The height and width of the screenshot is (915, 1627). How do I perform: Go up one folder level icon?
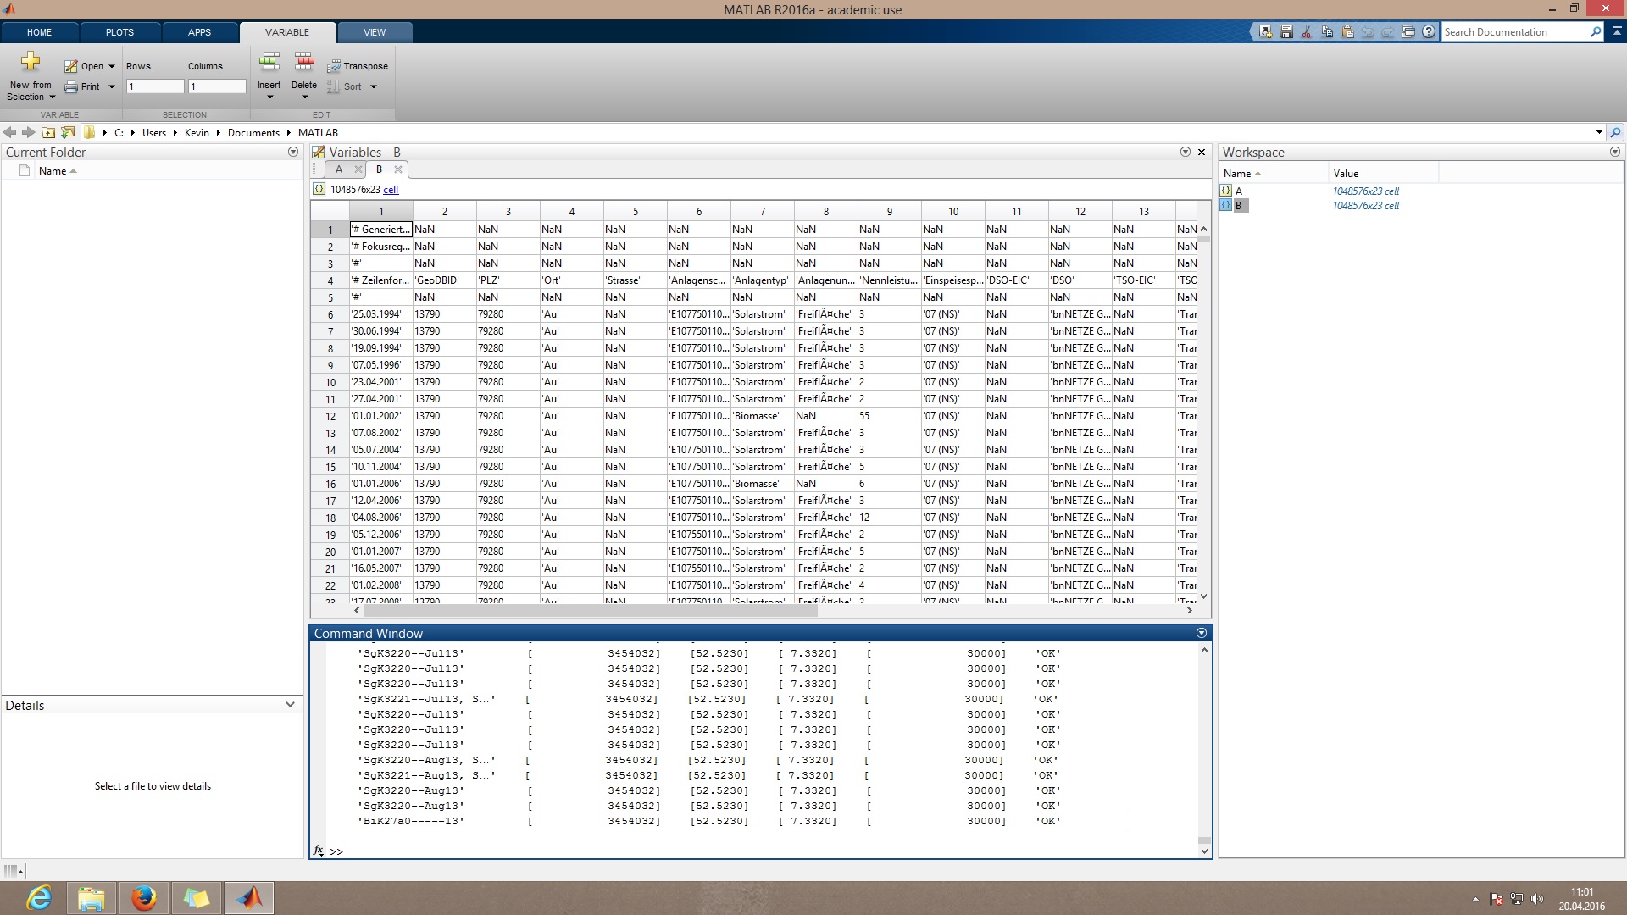(48, 133)
